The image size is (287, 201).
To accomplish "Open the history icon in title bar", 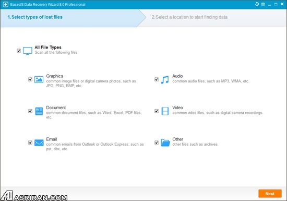I will (257, 4).
